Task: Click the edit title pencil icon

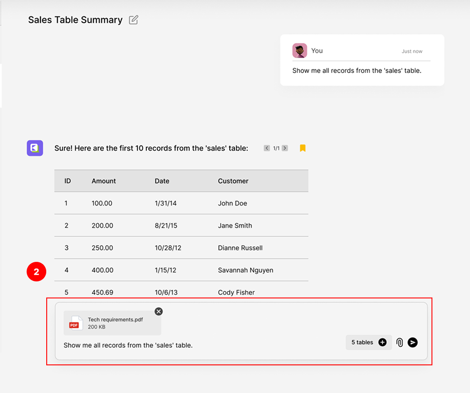Action: 133,20
